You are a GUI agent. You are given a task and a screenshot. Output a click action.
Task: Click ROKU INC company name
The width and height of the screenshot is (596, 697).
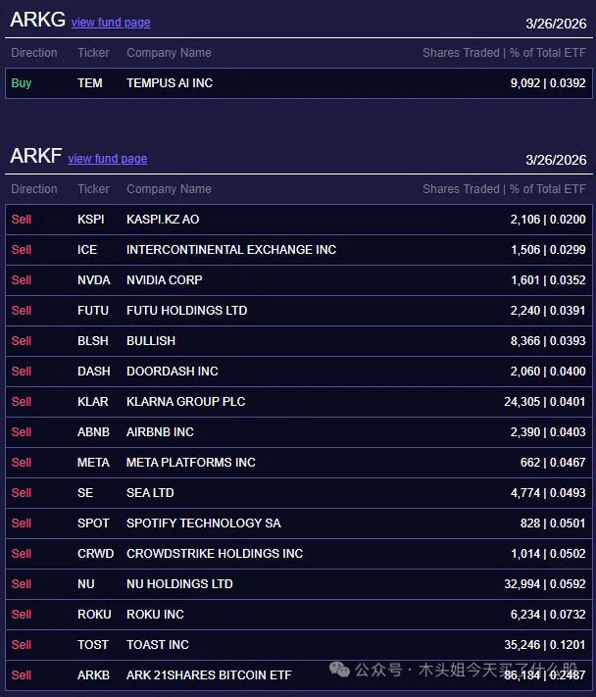click(x=155, y=615)
